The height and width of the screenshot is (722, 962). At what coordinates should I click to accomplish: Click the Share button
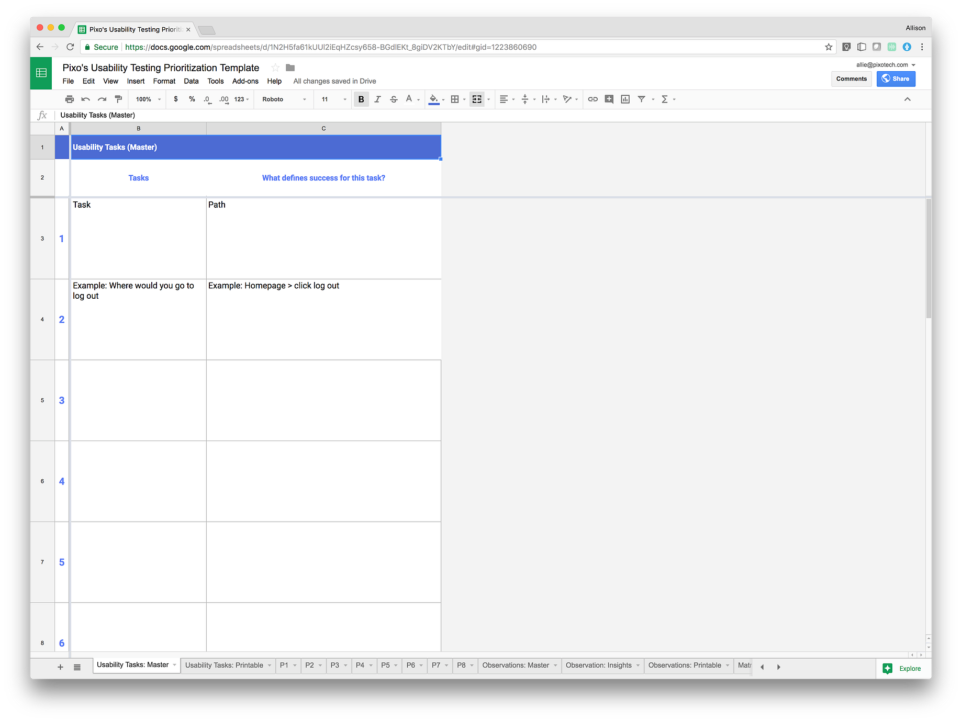[x=896, y=78]
